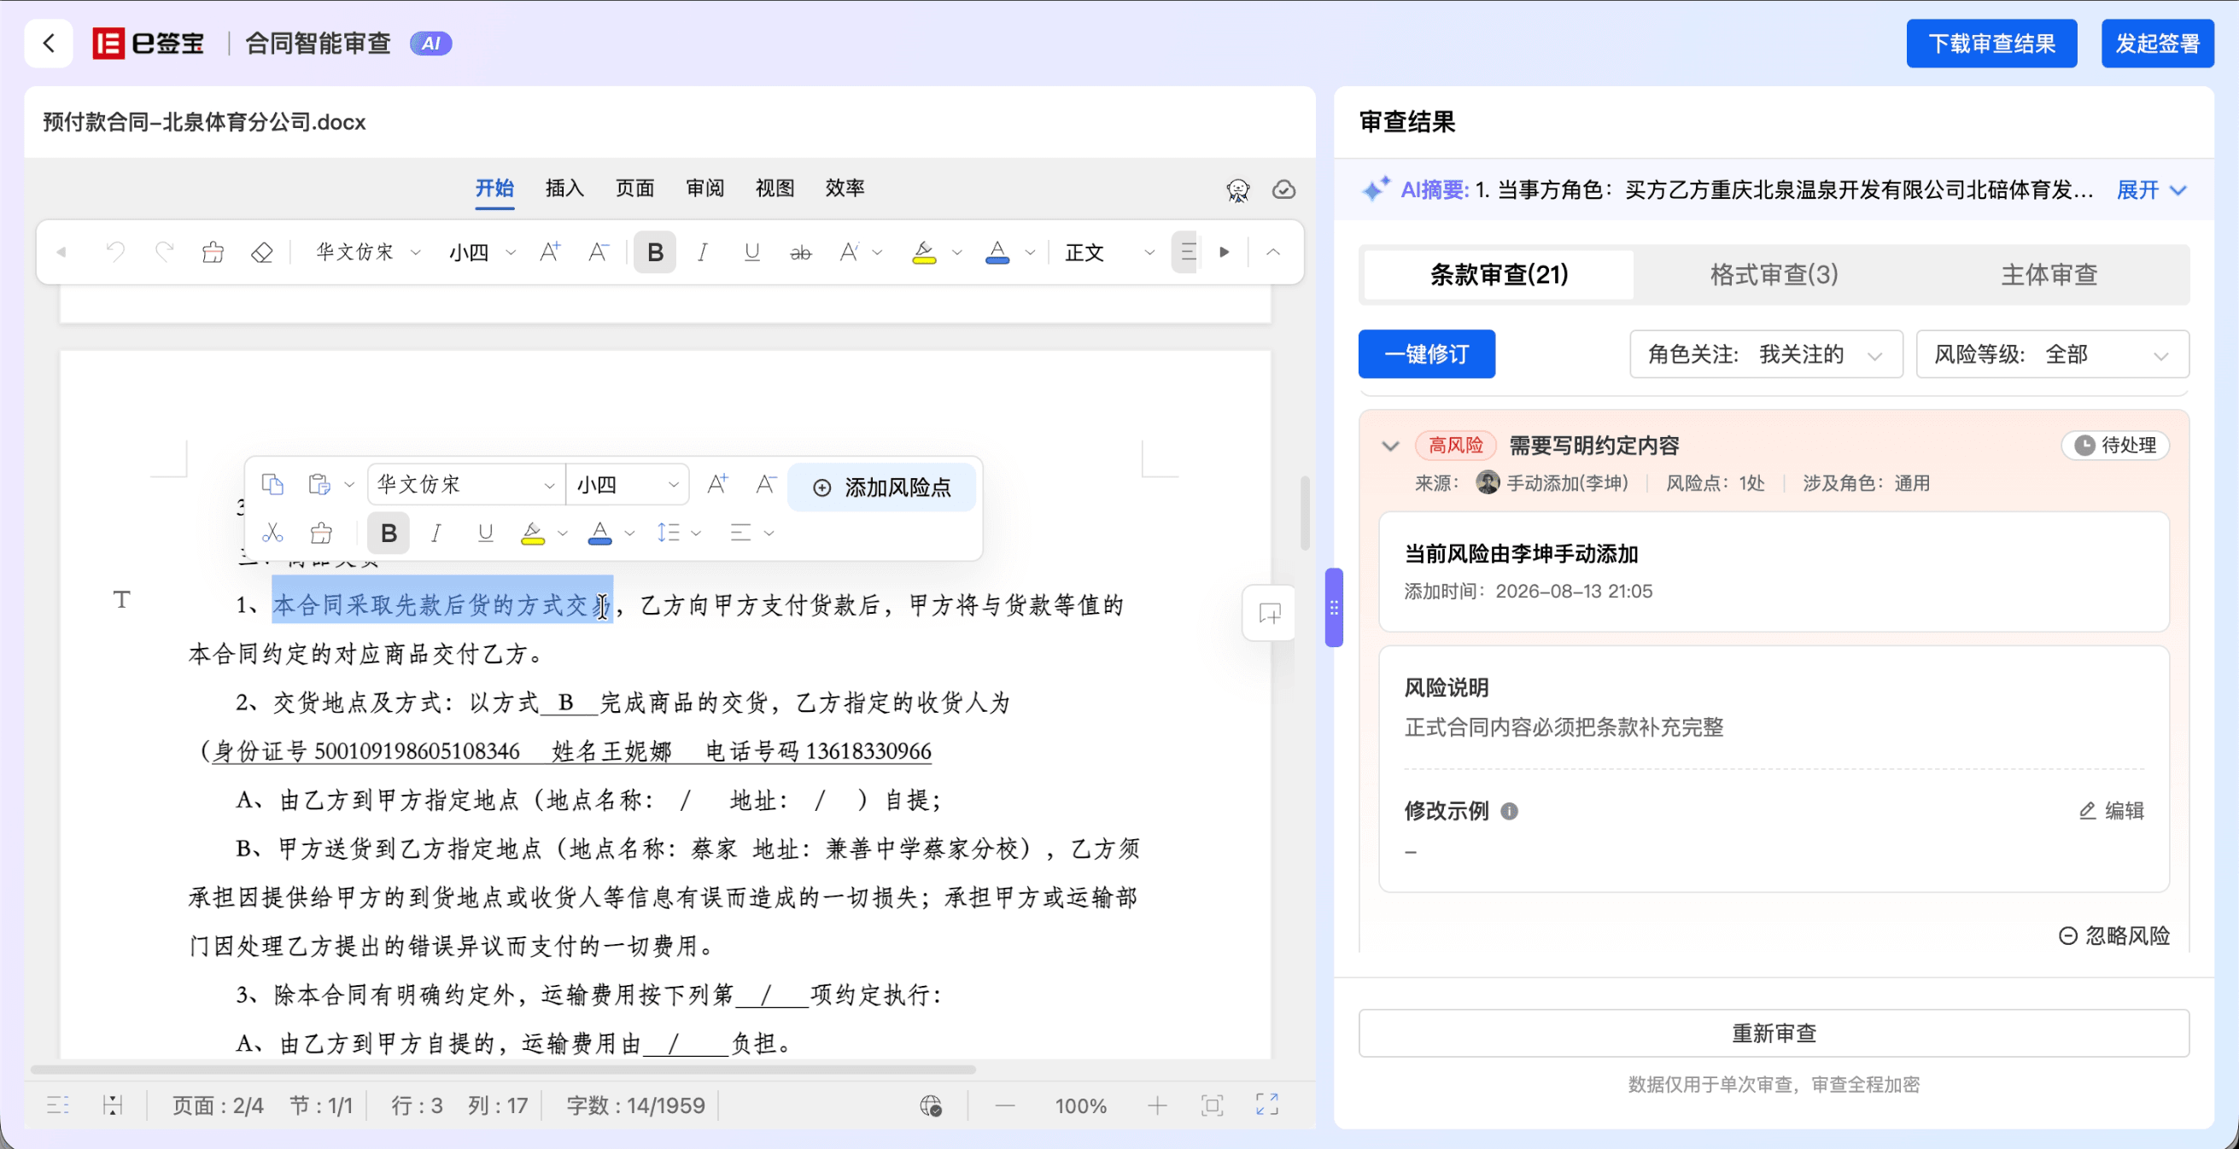Screen dimensions: 2239x1149
Task: Toggle underline in the main ribbon
Action: coord(751,252)
